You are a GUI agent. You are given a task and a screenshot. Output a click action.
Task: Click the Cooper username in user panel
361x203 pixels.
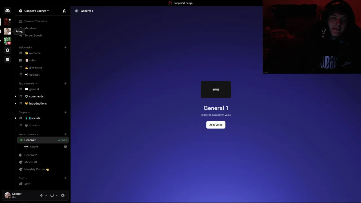click(x=17, y=194)
